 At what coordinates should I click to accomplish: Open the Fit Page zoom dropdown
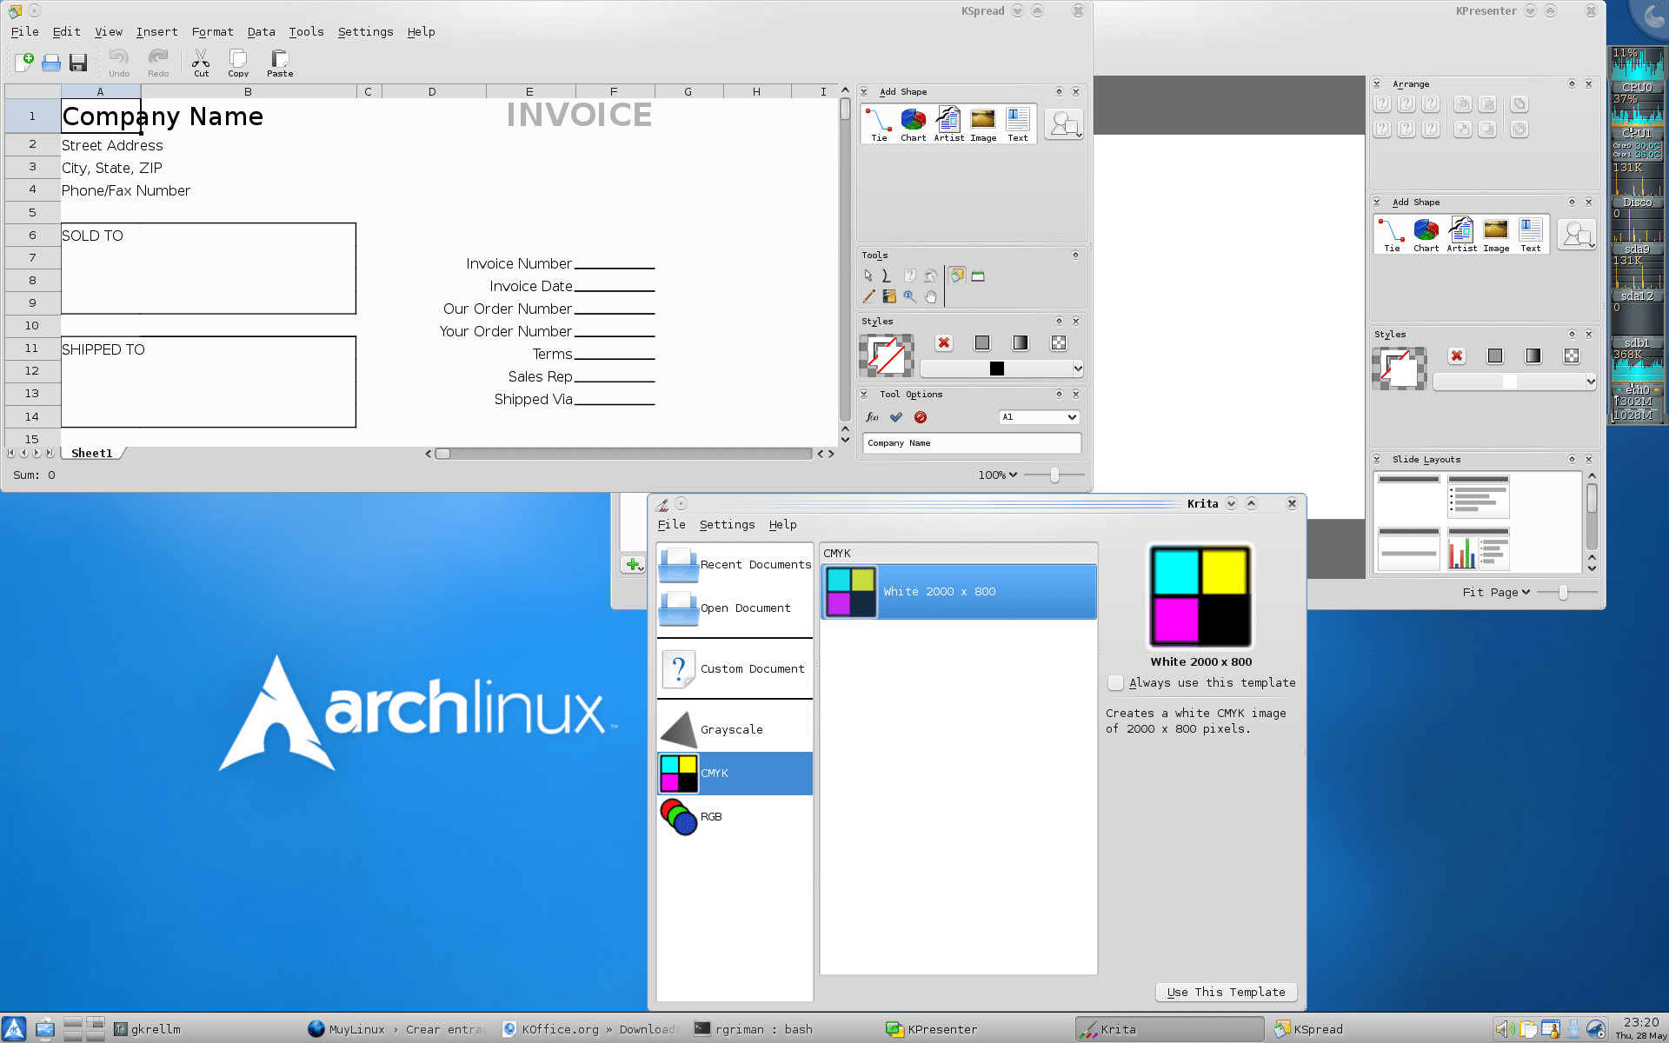click(1497, 592)
